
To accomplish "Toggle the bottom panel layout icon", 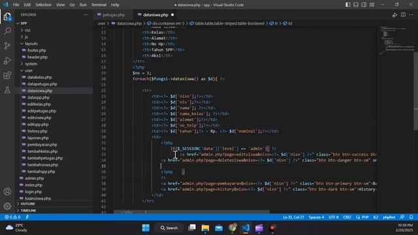I will tap(355, 5).
